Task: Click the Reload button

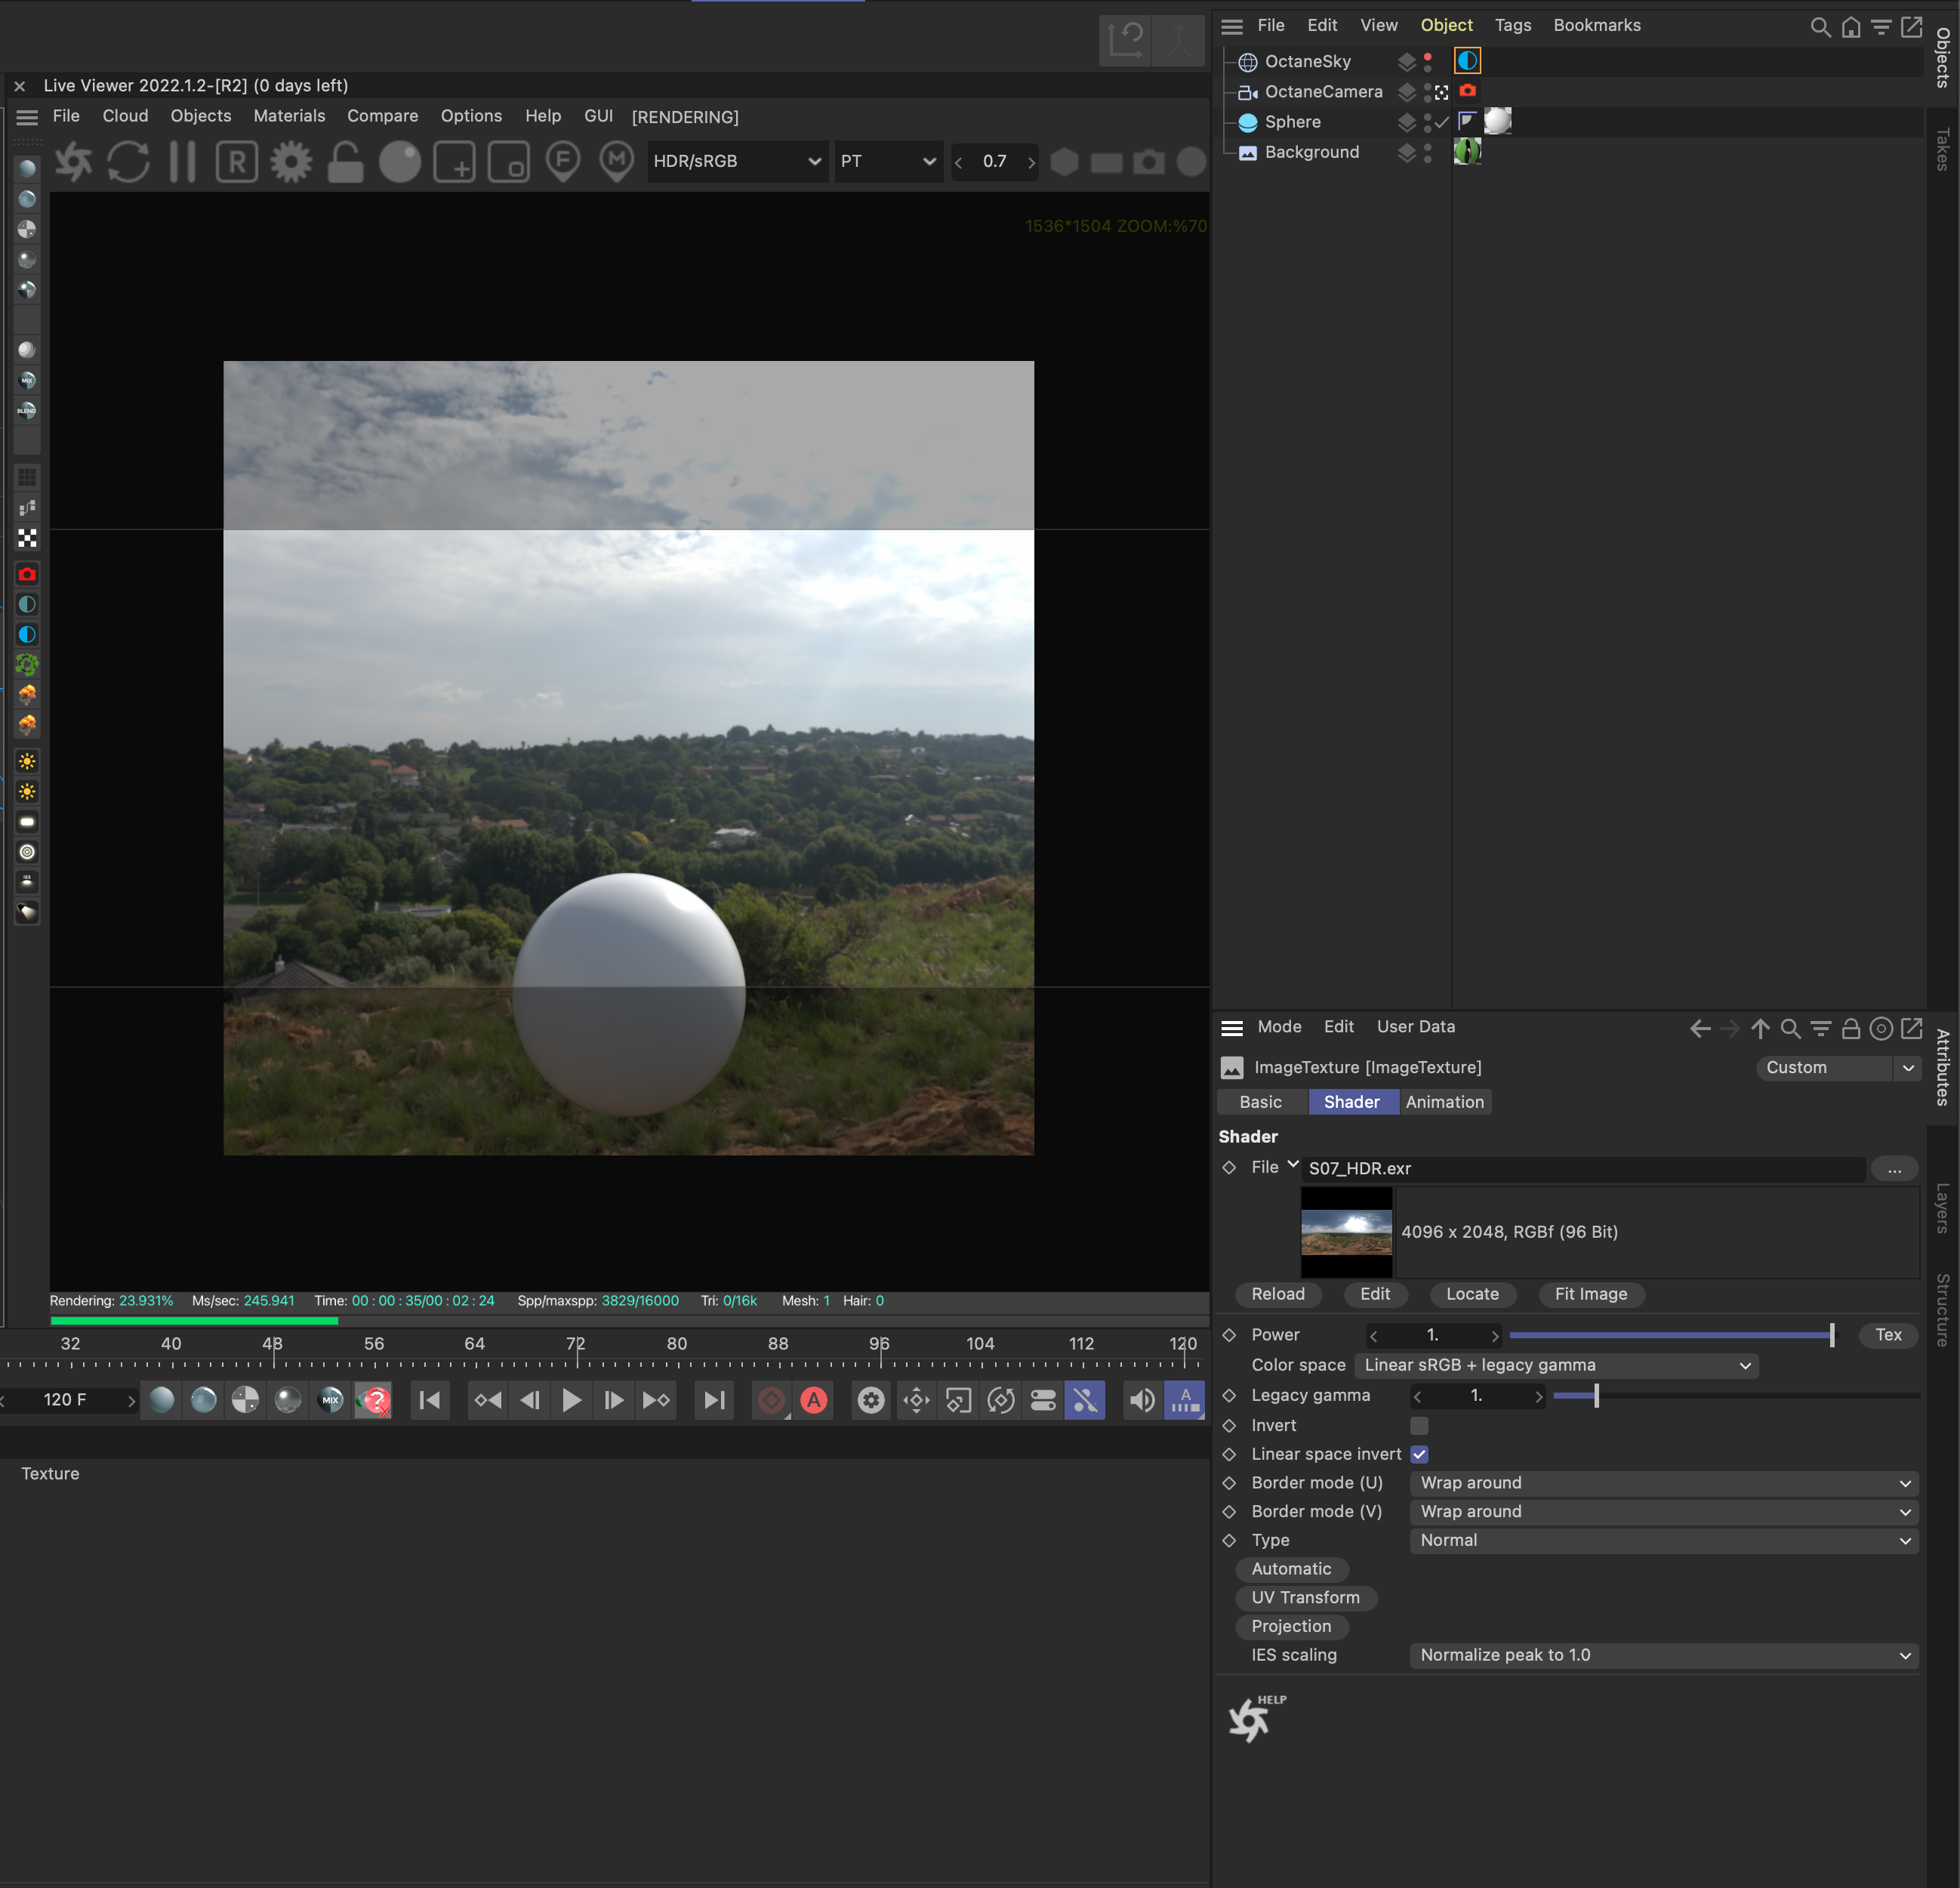Action: pyautogui.click(x=1278, y=1294)
